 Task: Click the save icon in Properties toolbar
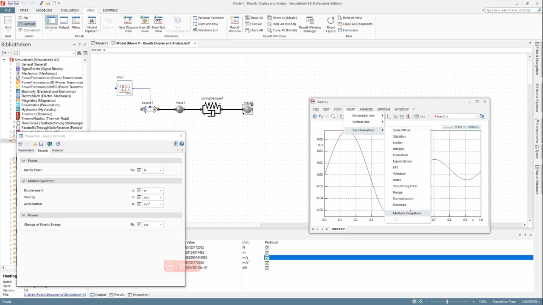[41, 144]
